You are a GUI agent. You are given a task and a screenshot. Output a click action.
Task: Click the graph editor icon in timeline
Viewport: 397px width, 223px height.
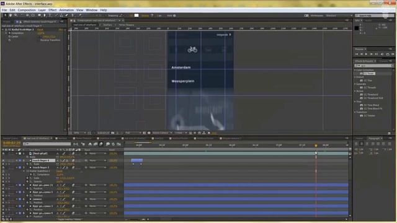coord(118,144)
